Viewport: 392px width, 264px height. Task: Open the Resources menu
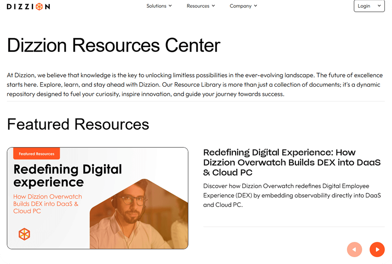tap(201, 6)
